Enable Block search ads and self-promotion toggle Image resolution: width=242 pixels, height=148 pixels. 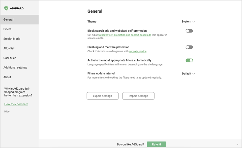[189, 31]
